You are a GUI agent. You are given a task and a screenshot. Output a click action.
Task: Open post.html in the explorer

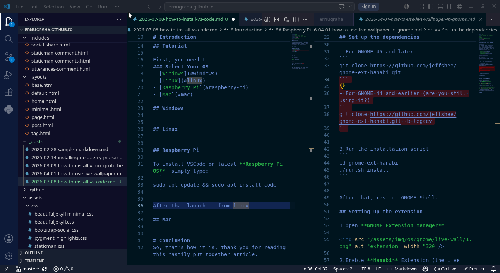point(72,125)
